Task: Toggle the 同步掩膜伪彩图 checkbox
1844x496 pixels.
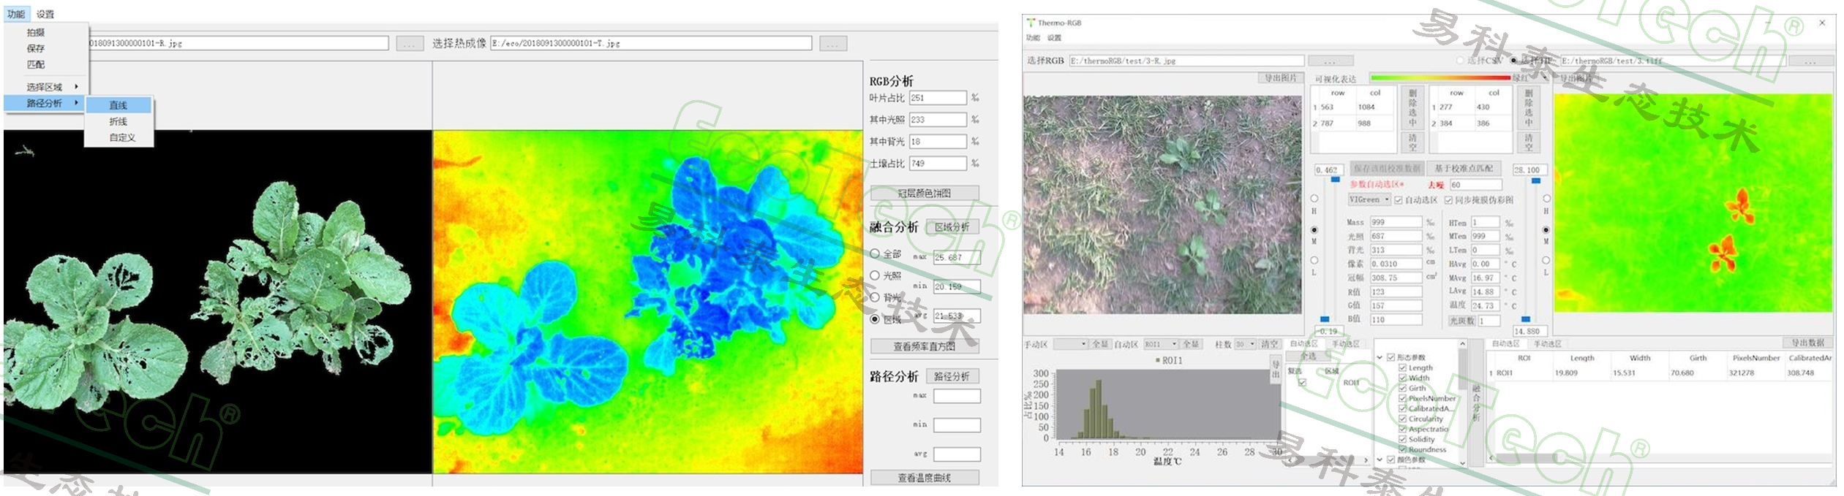Action: (1448, 200)
